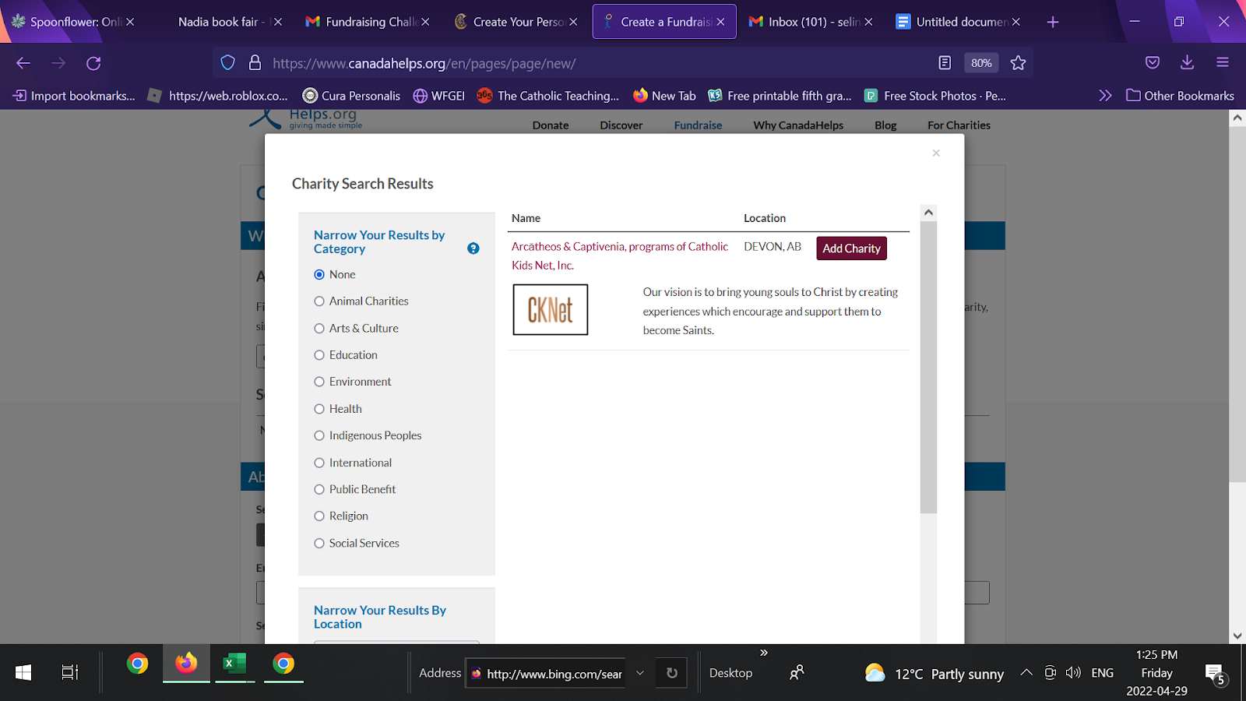
Task: Click taskbar address refresh button
Action: pyautogui.click(x=671, y=673)
